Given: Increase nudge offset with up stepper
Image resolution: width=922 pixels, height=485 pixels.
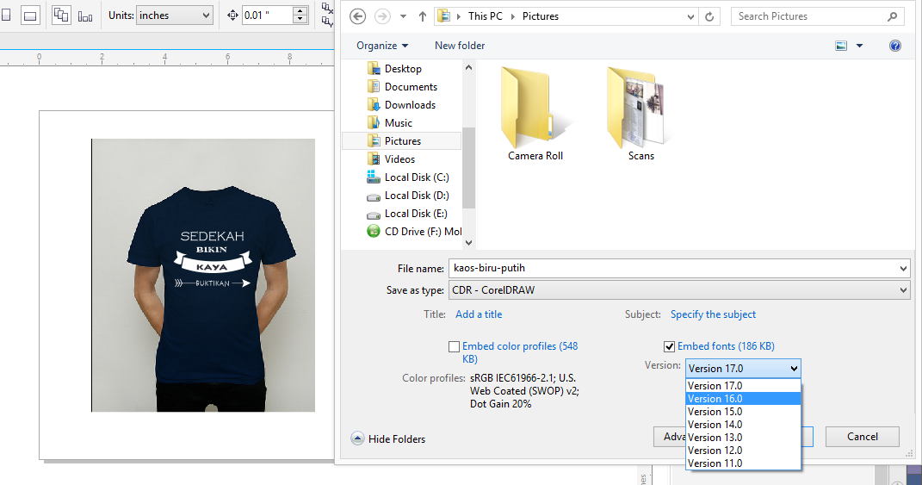Looking at the screenshot, I should tap(300, 11).
